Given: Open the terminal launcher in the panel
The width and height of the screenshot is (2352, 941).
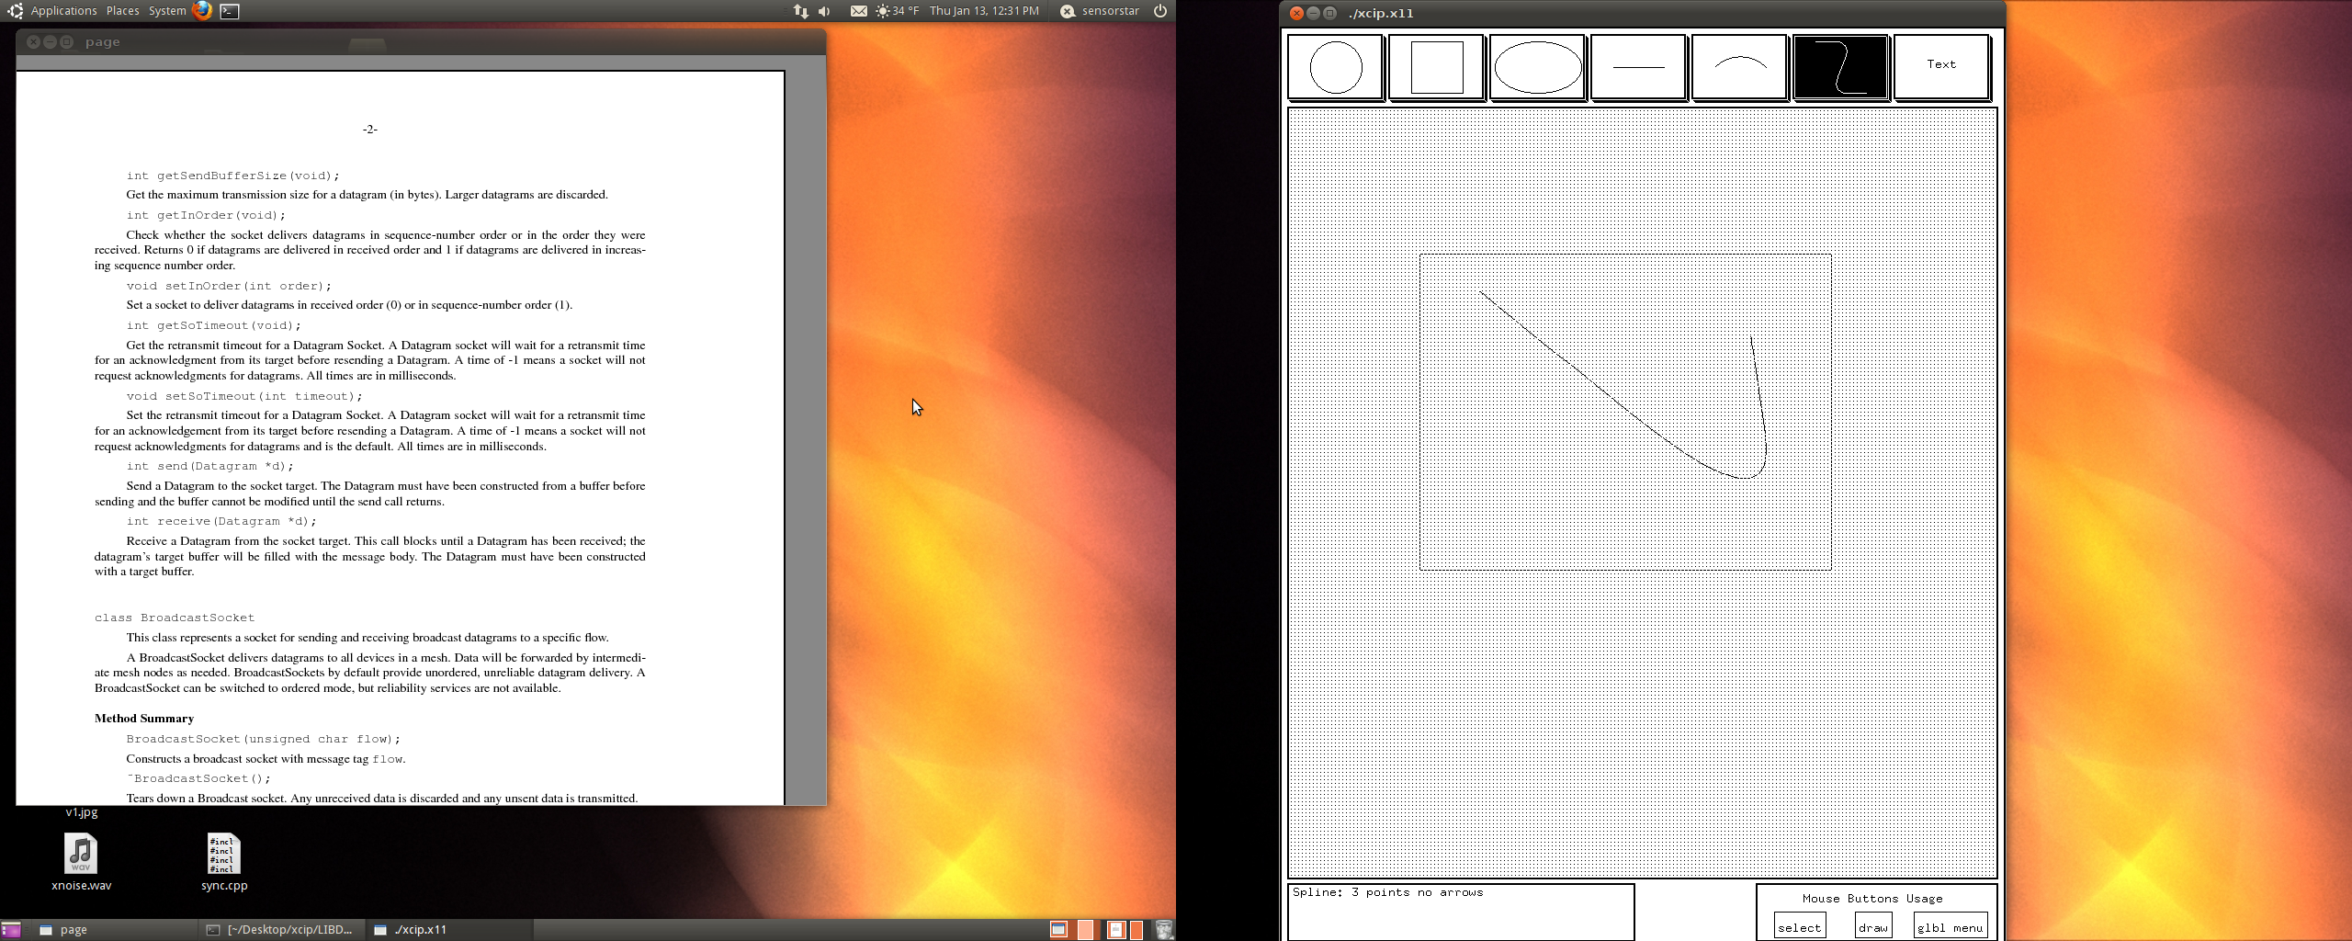Looking at the screenshot, I should pyautogui.click(x=230, y=11).
